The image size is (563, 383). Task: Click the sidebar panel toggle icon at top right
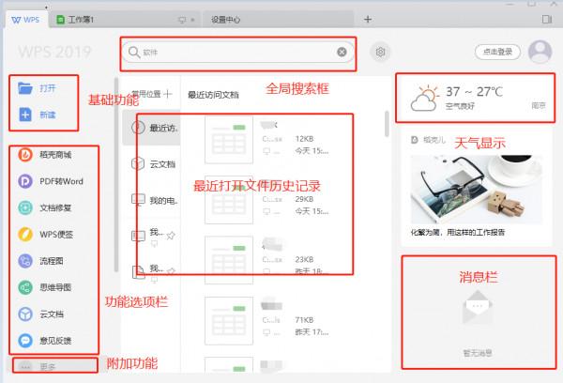[x=547, y=20]
